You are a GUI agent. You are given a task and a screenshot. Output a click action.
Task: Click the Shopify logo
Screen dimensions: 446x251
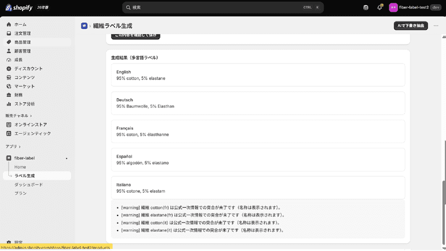coord(19,8)
